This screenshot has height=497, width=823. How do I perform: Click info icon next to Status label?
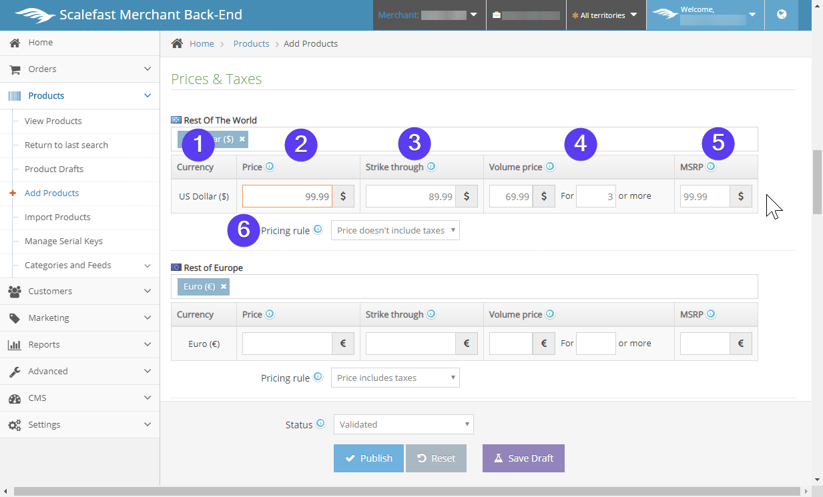tap(320, 424)
